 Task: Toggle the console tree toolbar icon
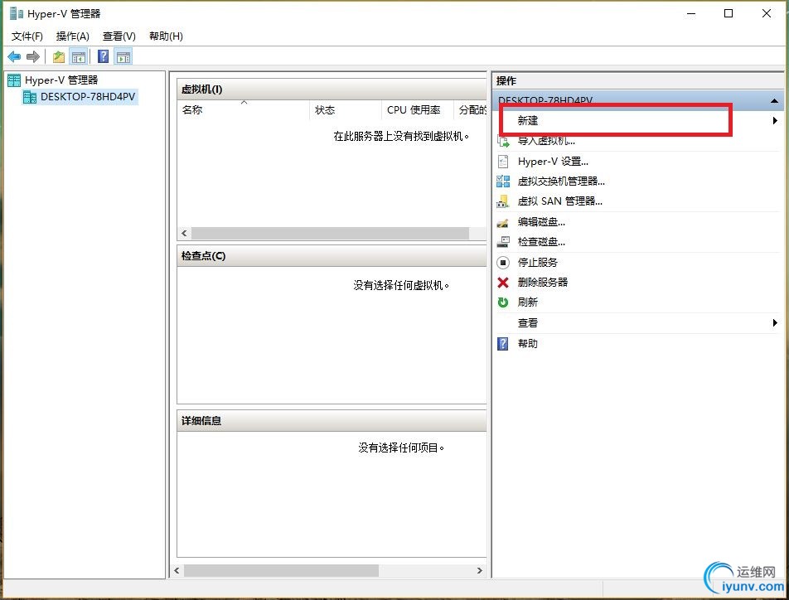[79, 56]
